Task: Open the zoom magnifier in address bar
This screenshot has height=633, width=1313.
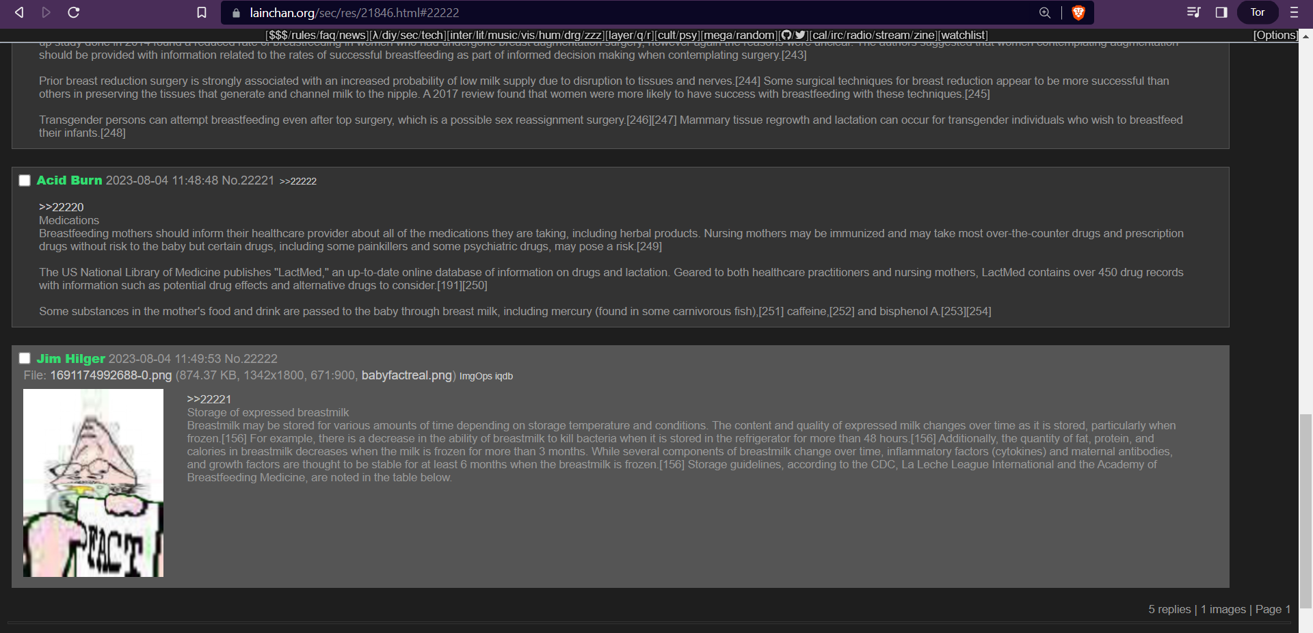Action: (x=1044, y=12)
